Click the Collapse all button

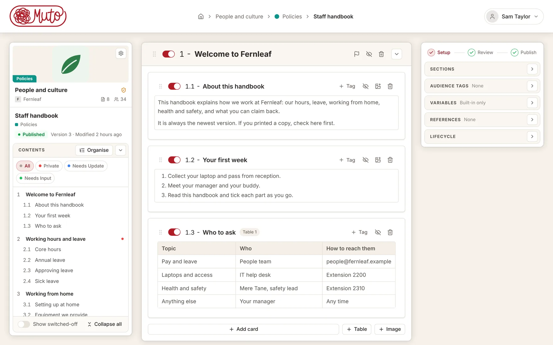point(105,324)
